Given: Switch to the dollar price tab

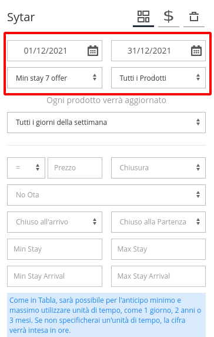Looking at the screenshot, I should click(x=169, y=17).
